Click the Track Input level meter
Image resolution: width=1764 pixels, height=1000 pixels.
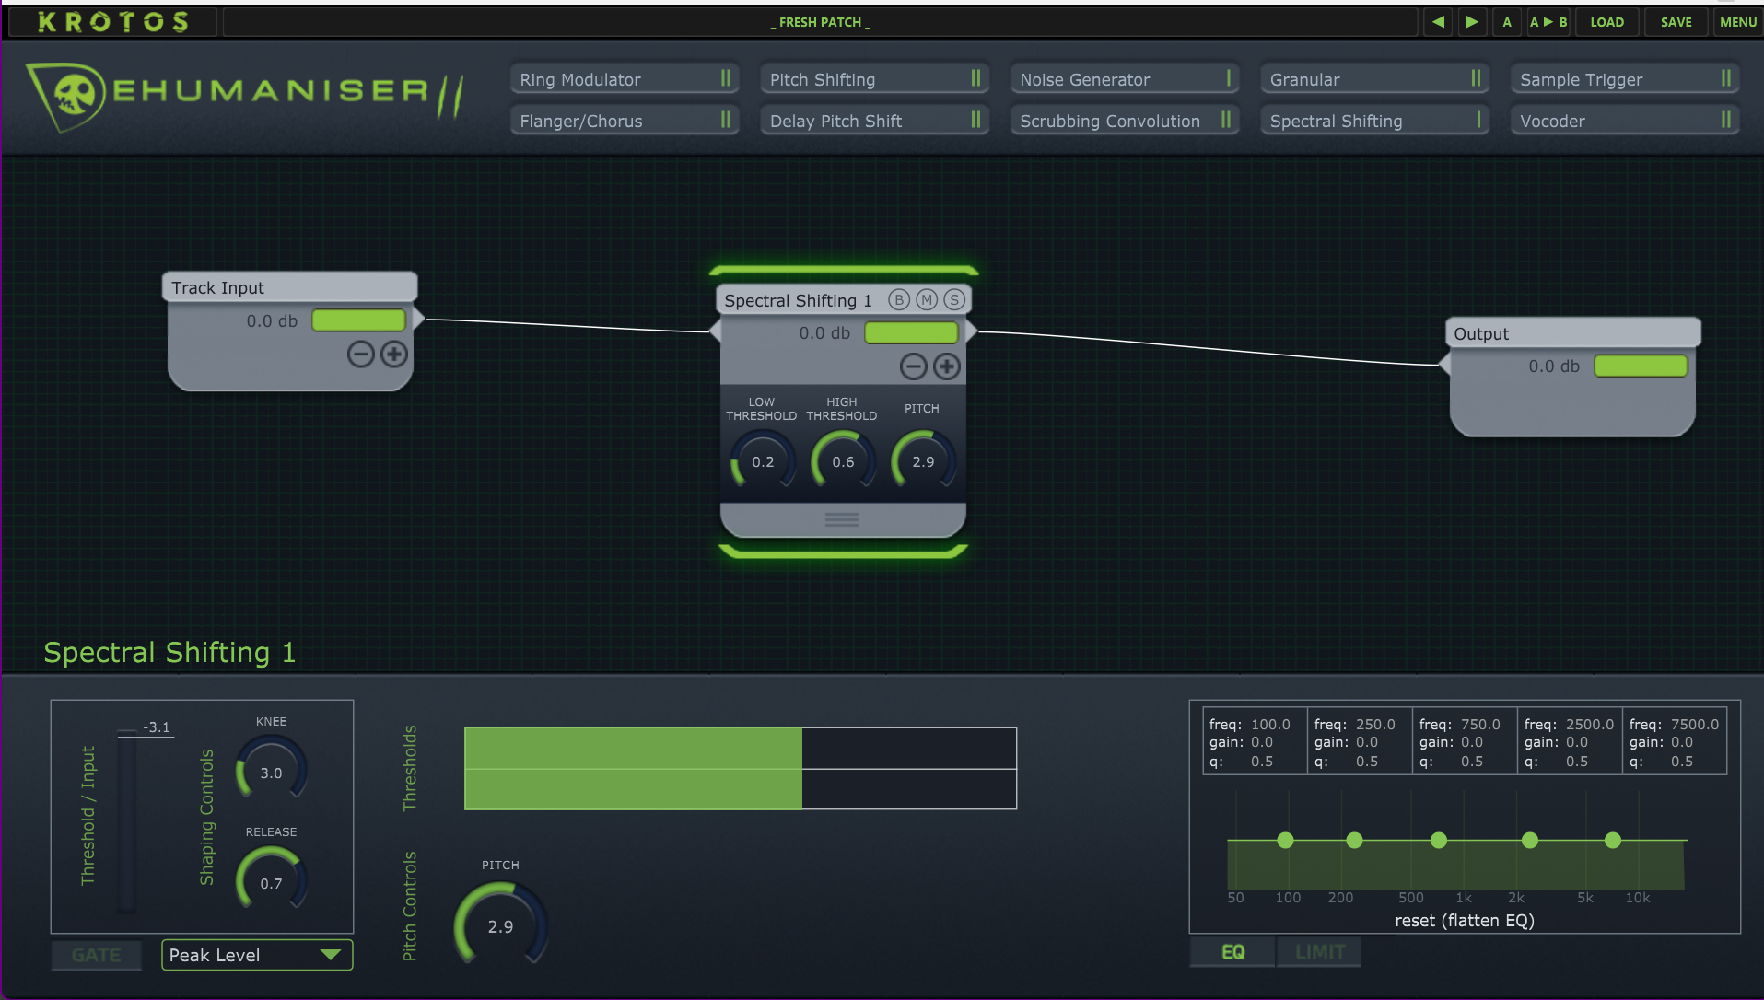[358, 320]
